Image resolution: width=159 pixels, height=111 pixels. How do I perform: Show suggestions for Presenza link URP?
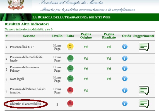tap(144, 47)
